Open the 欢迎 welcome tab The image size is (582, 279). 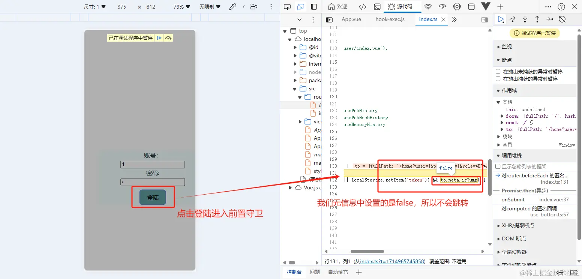[337, 7]
